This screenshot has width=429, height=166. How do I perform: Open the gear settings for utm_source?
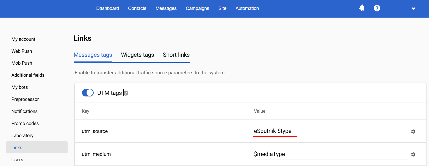coord(413,132)
